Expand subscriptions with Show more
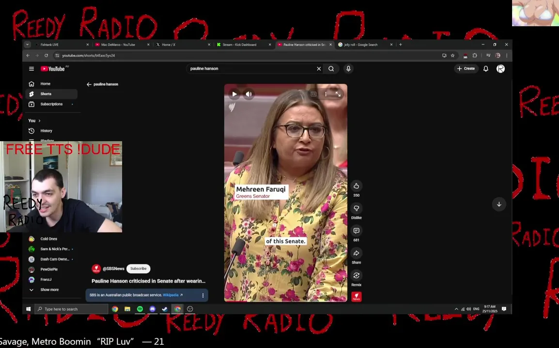 point(51,290)
